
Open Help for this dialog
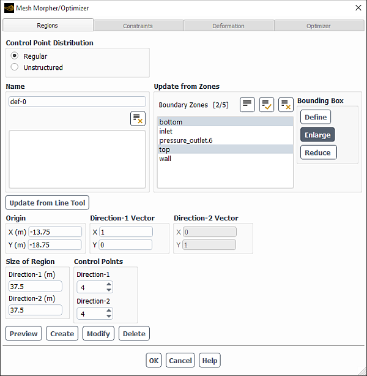point(210,360)
